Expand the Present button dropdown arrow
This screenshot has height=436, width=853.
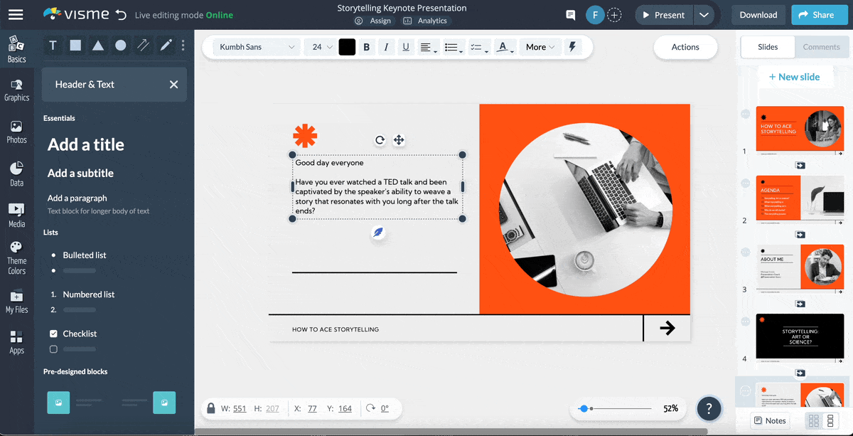704,14
